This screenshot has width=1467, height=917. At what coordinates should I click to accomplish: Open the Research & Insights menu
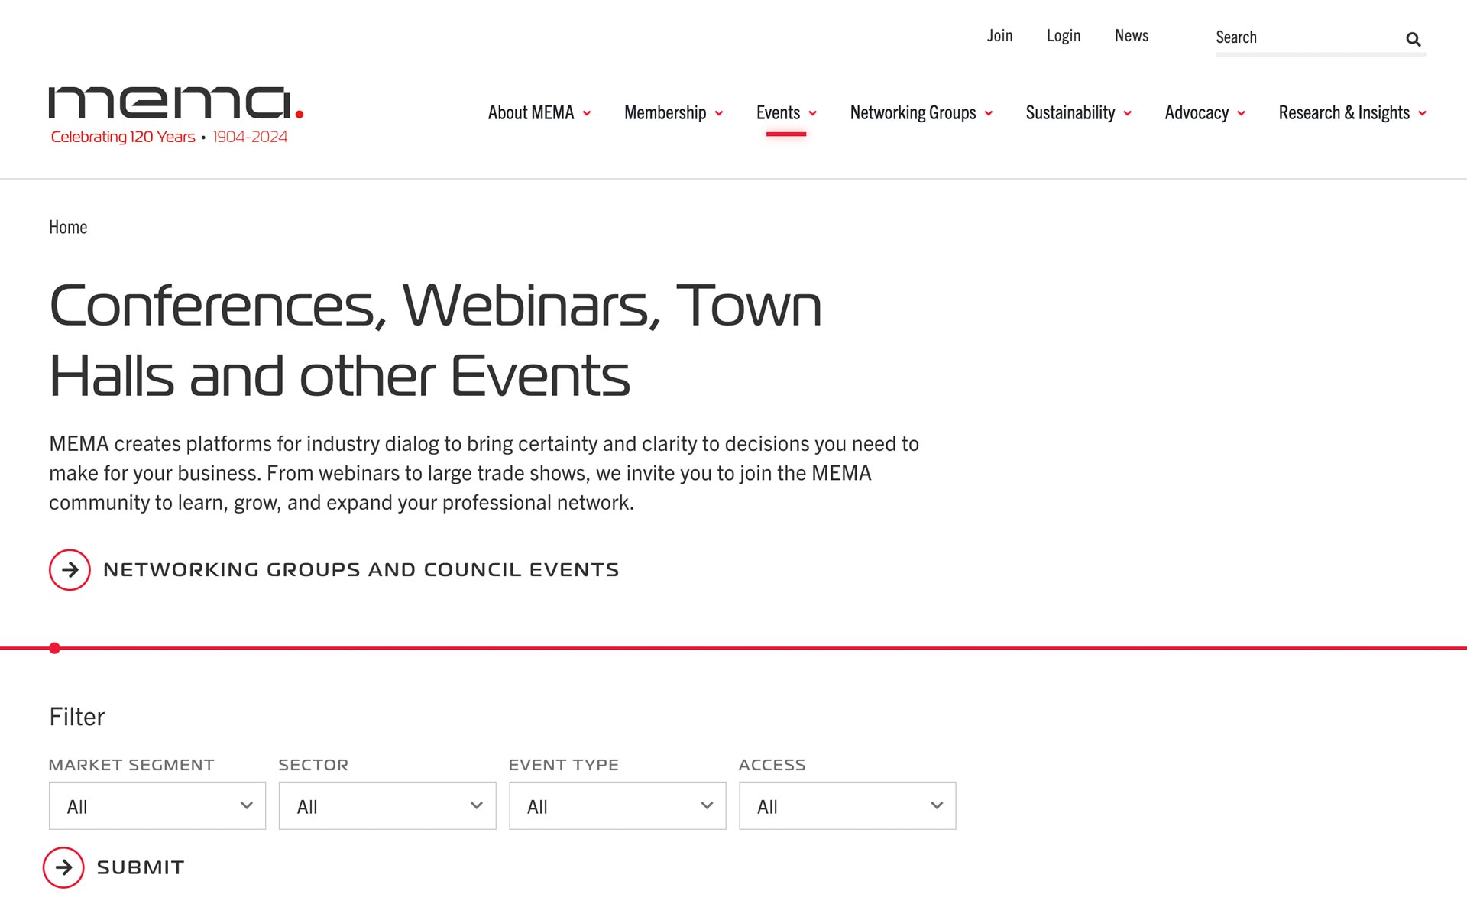(1344, 113)
